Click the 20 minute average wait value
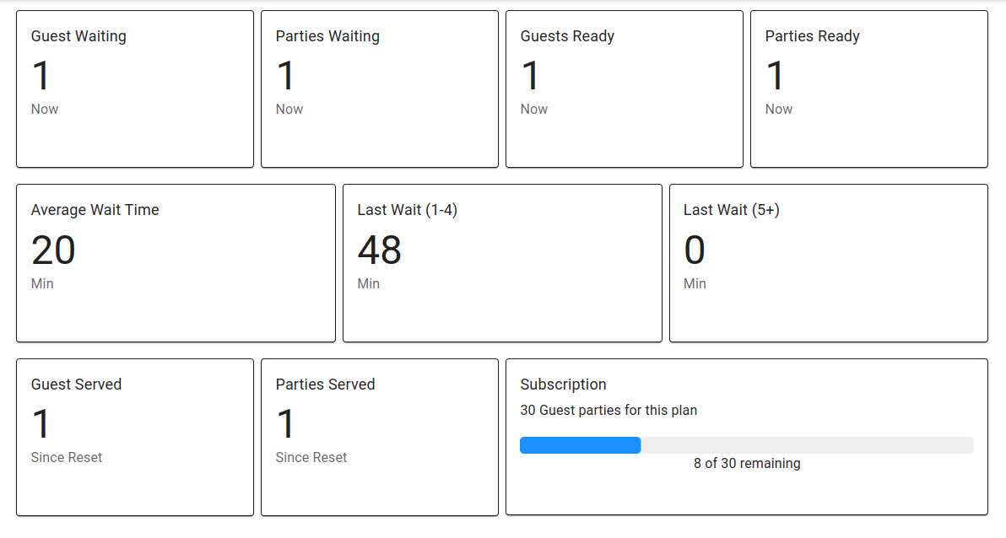Image resolution: width=1006 pixels, height=538 pixels. point(53,250)
